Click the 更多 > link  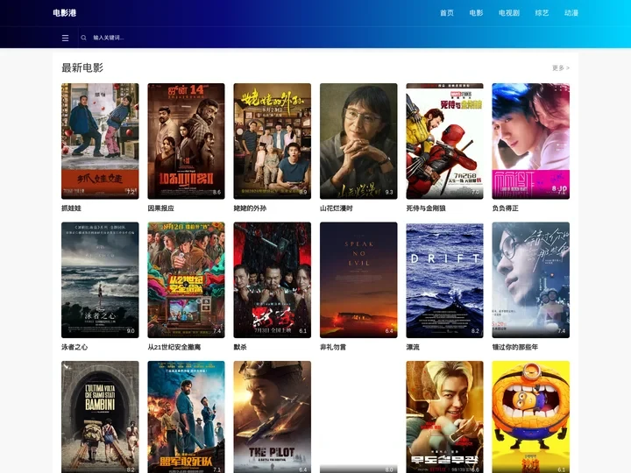[x=561, y=68]
